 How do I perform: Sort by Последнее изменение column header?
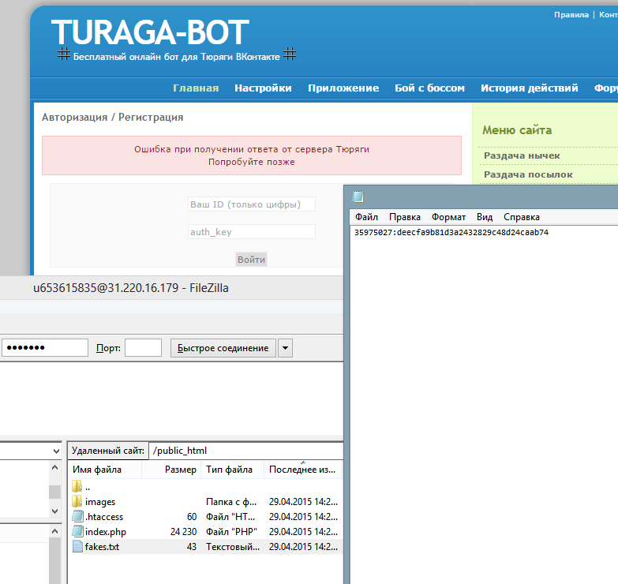[304, 470]
